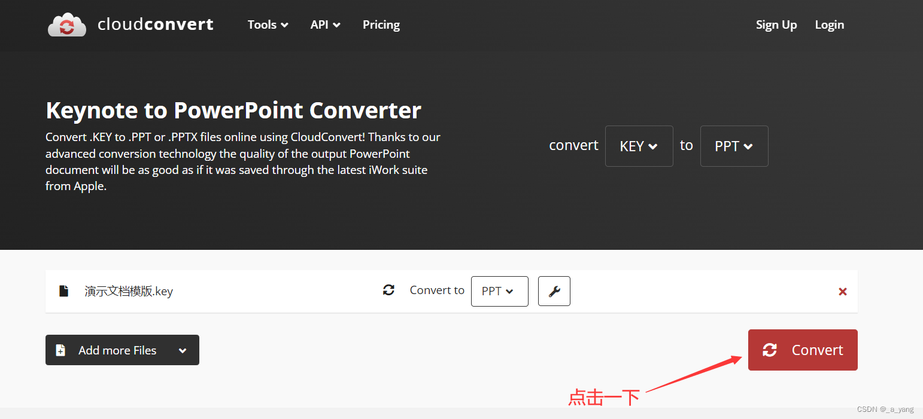Click the Sign Up link
Image resolution: width=923 pixels, height=419 pixels.
point(776,25)
